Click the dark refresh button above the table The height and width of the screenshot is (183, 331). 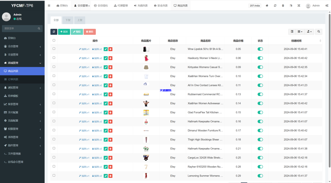coord(54,32)
